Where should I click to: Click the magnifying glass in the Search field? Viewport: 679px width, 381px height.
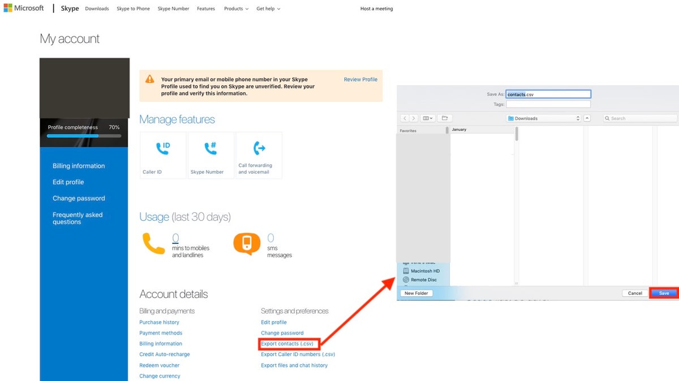click(x=607, y=118)
